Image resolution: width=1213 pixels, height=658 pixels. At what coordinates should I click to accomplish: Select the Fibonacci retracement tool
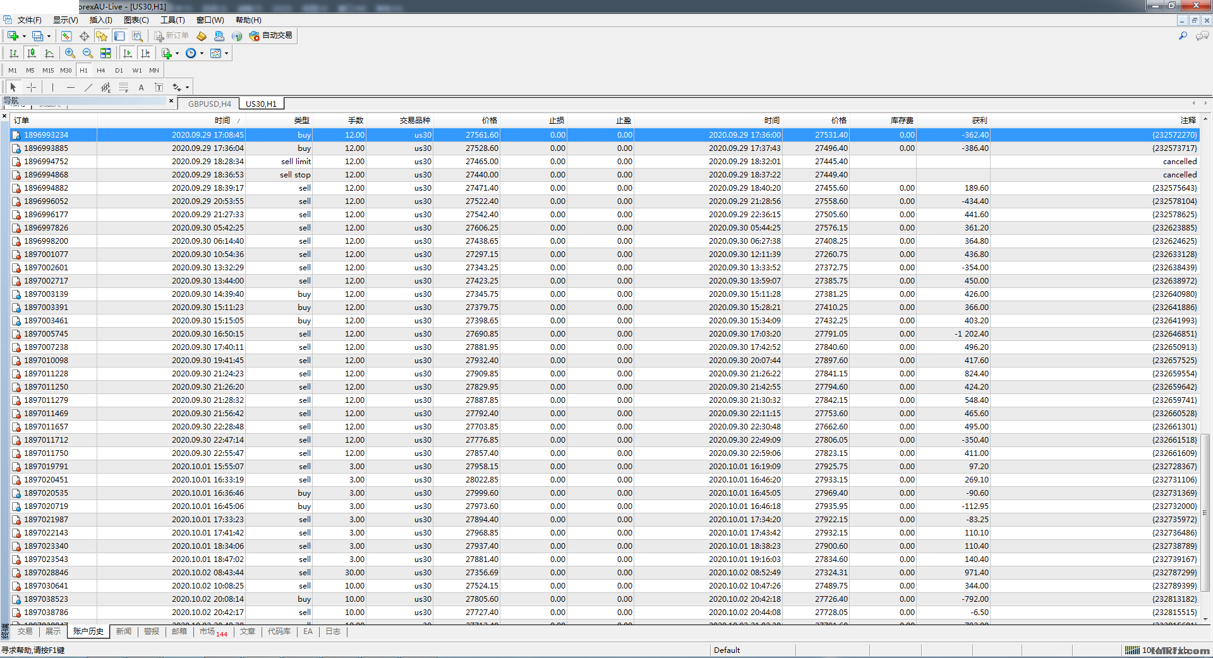click(x=124, y=87)
